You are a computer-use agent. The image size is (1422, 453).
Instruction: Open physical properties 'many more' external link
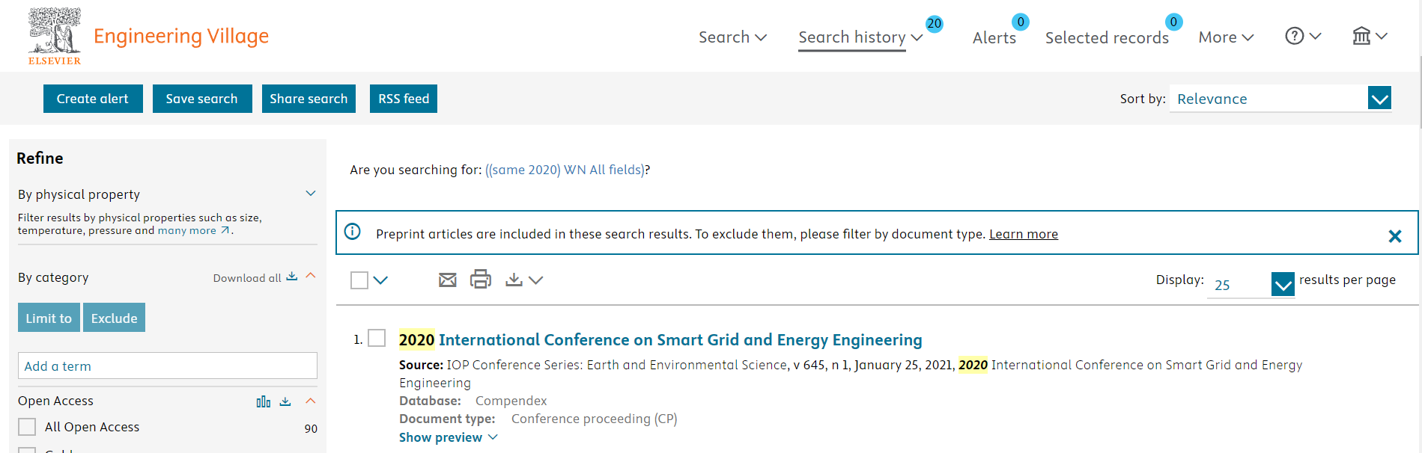pos(193,230)
